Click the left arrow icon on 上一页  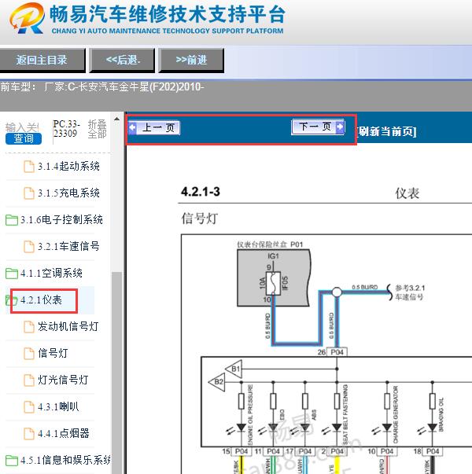pyautogui.click(x=132, y=127)
